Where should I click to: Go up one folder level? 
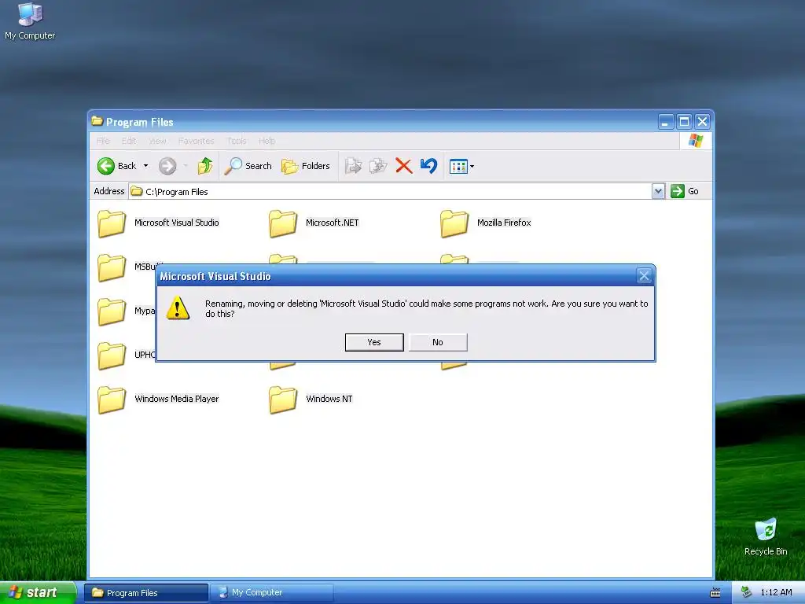(x=205, y=166)
